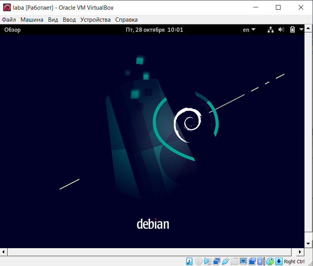This screenshot has height=266, width=313.
Task: Open the en keyboard layout dropdown
Action: pos(249,30)
